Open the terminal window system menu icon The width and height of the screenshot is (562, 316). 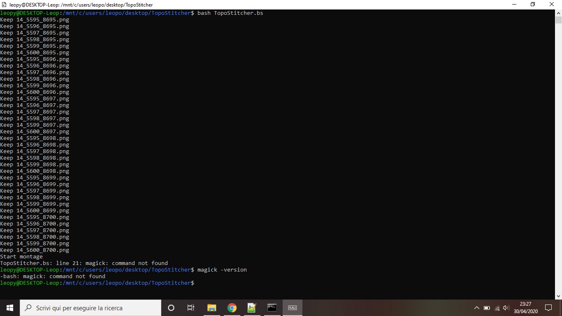[x=4, y=4]
